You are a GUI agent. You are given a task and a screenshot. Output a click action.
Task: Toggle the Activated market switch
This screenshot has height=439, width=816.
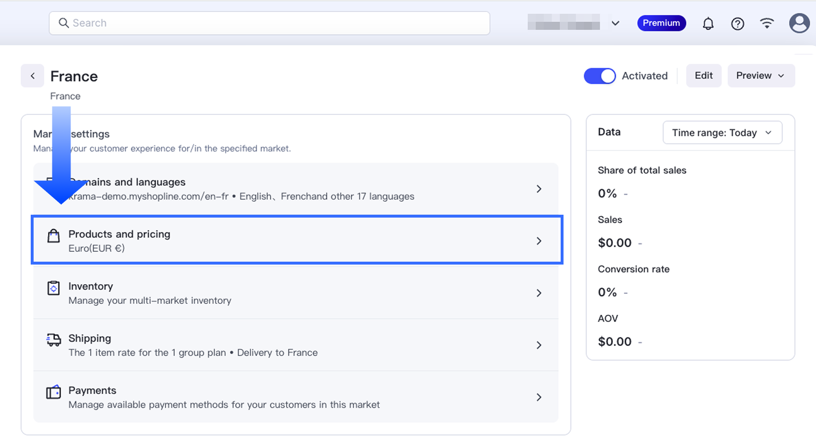[x=600, y=76]
